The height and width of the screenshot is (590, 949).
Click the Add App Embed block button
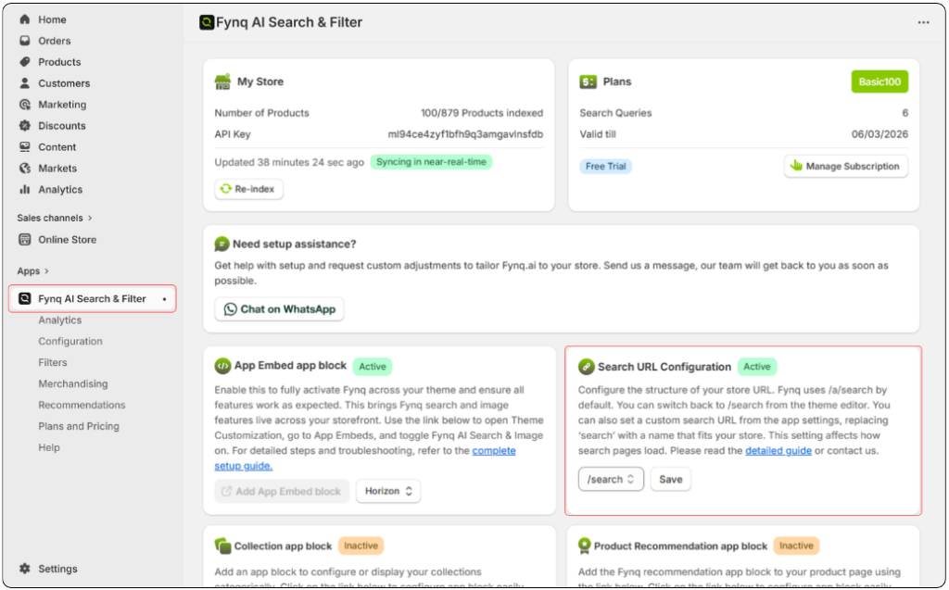[x=282, y=491]
